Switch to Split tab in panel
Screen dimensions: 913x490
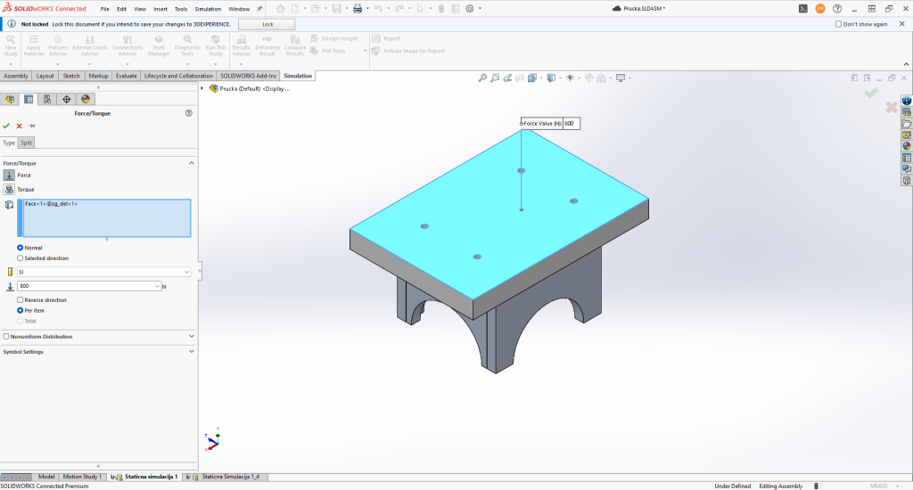[26, 143]
